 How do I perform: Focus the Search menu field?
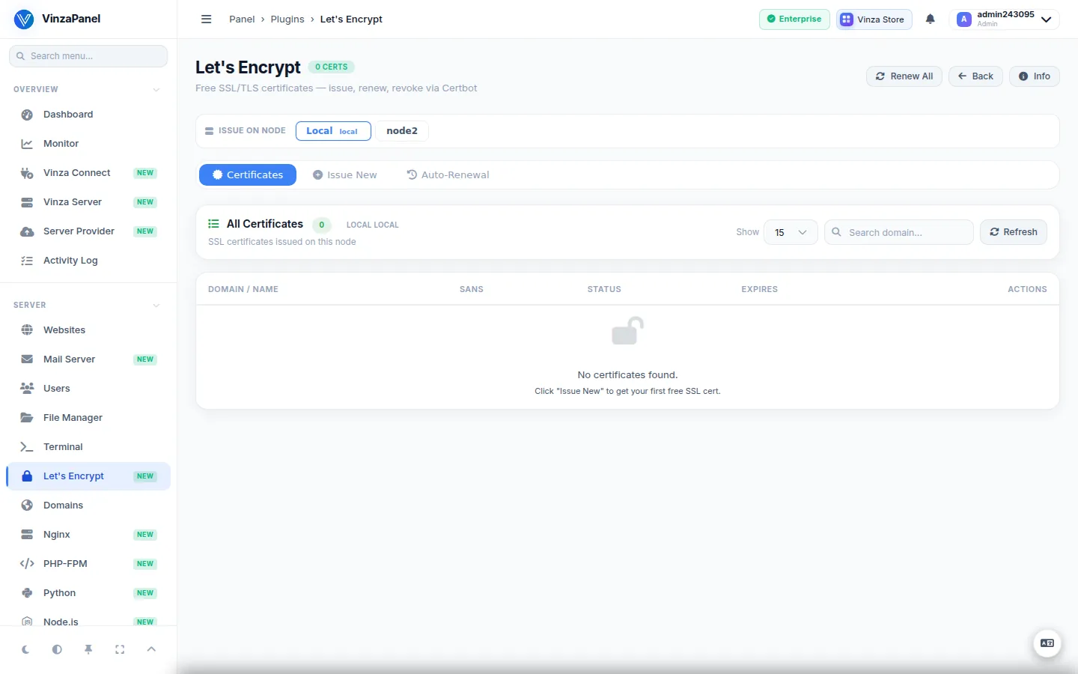click(88, 56)
